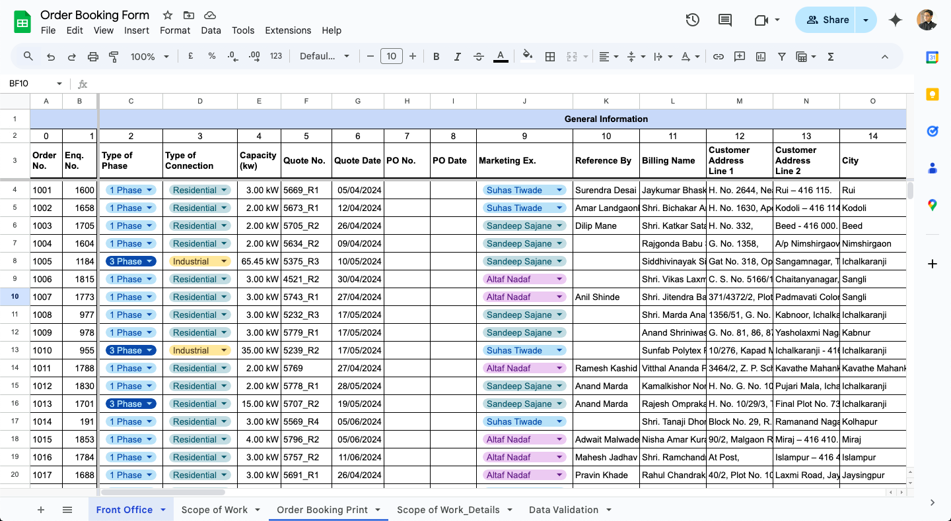Open the Format menu
This screenshot has height=521, width=951.
point(175,30)
